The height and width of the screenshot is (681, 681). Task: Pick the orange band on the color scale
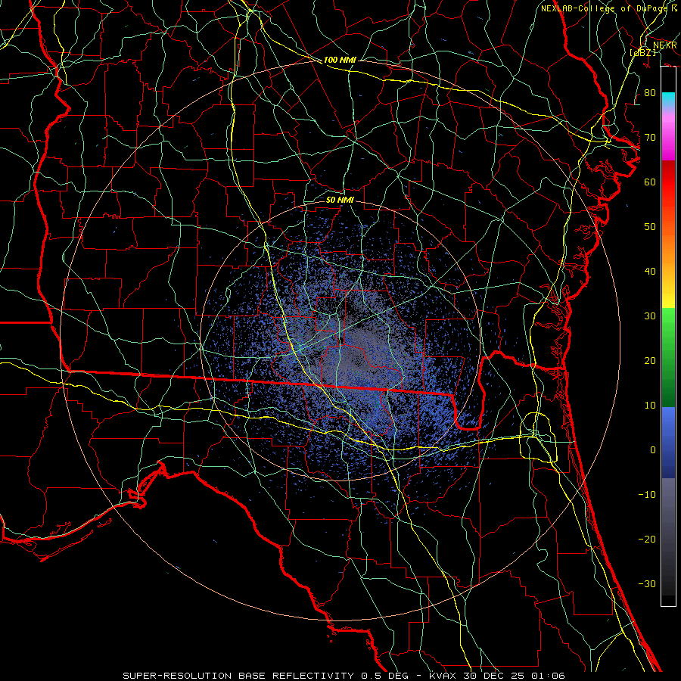click(x=668, y=250)
